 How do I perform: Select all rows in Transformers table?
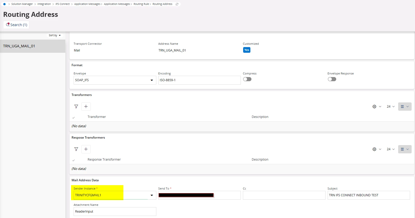[x=74, y=118]
